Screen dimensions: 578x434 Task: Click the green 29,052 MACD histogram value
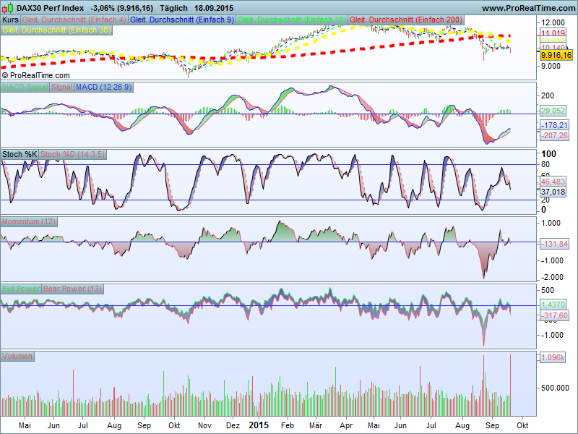point(553,111)
